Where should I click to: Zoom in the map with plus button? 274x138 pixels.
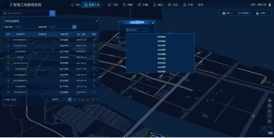click(270, 111)
